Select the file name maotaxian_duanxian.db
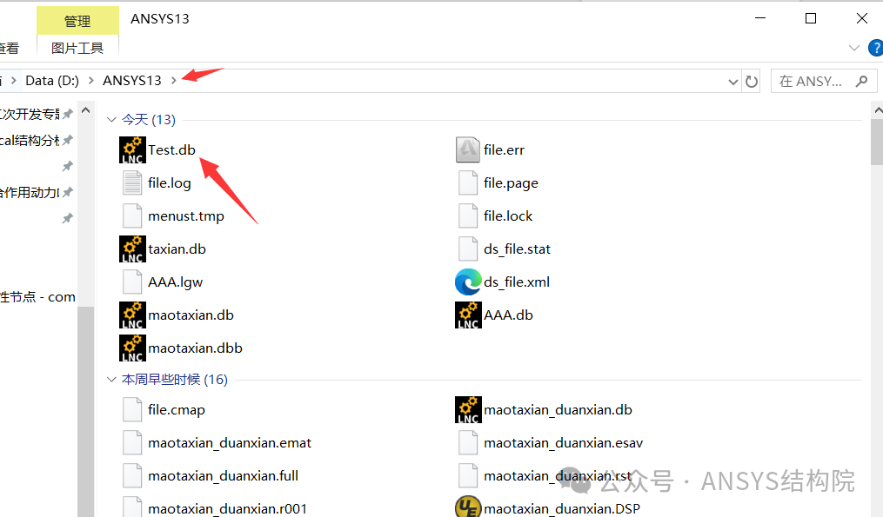The height and width of the screenshot is (517, 883). point(558,410)
